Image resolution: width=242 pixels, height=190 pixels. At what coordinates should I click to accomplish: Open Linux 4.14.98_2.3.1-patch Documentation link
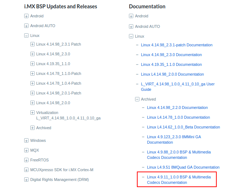coord(177,45)
